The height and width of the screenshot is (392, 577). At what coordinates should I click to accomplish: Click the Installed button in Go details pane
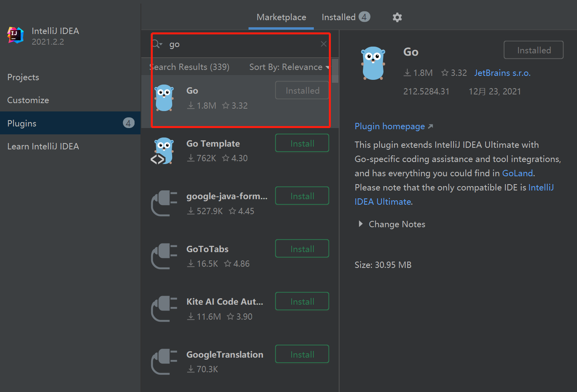click(x=533, y=50)
